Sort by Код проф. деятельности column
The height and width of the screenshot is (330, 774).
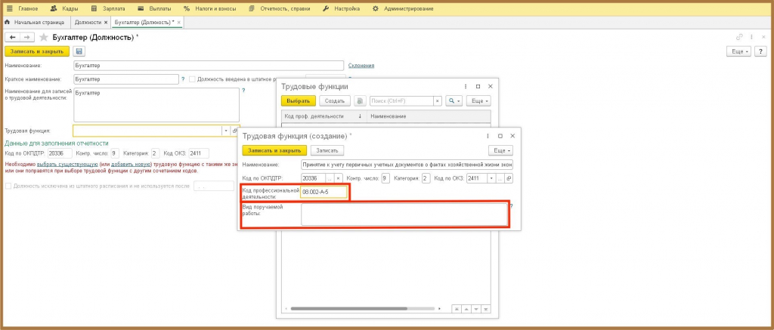(x=323, y=116)
